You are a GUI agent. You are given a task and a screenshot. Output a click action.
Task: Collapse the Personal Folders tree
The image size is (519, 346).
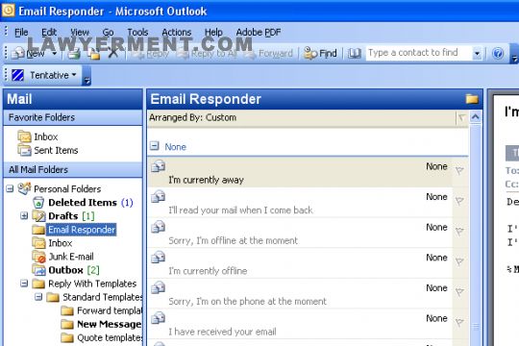[10, 188]
